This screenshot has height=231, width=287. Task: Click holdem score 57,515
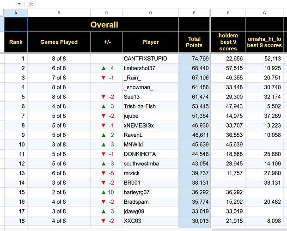tap(228, 68)
